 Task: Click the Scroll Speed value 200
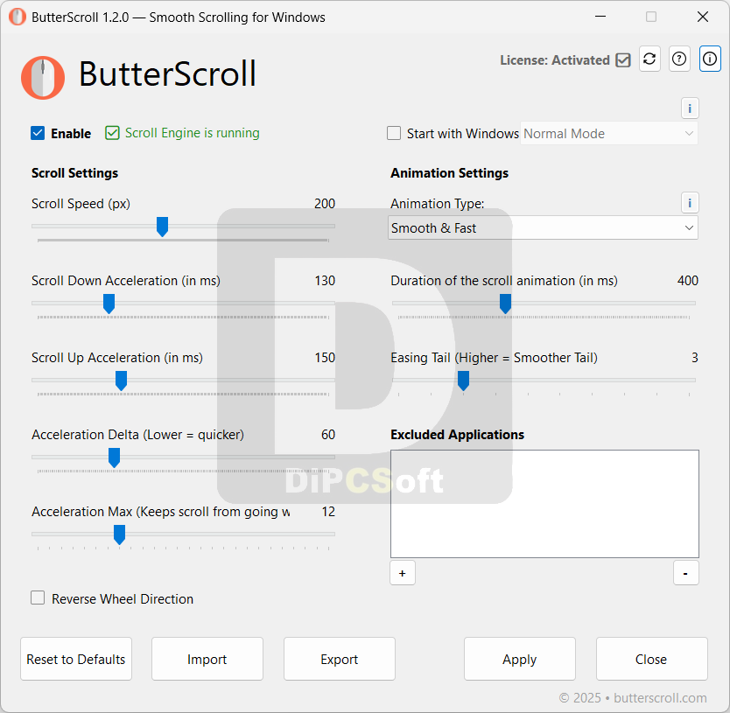click(x=325, y=203)
